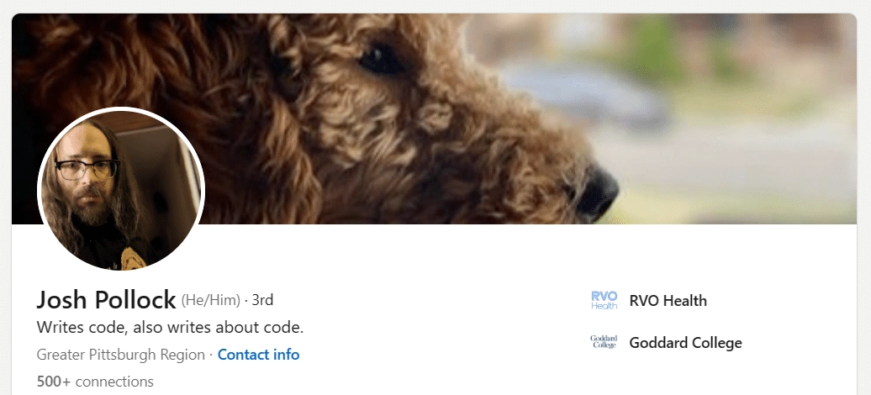Open the Goddard College school name link
The width and height of the screenshot is (871, 395).
point(685,343)
